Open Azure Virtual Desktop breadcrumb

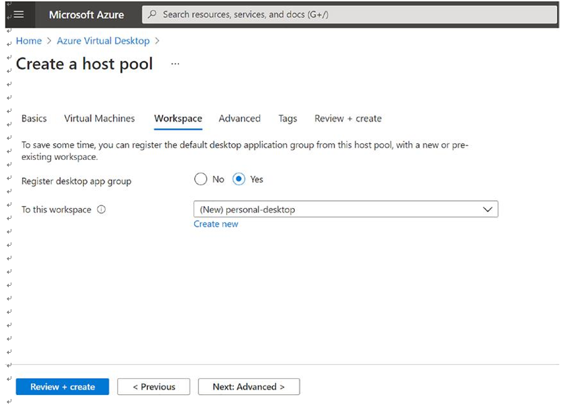(103, 41)
